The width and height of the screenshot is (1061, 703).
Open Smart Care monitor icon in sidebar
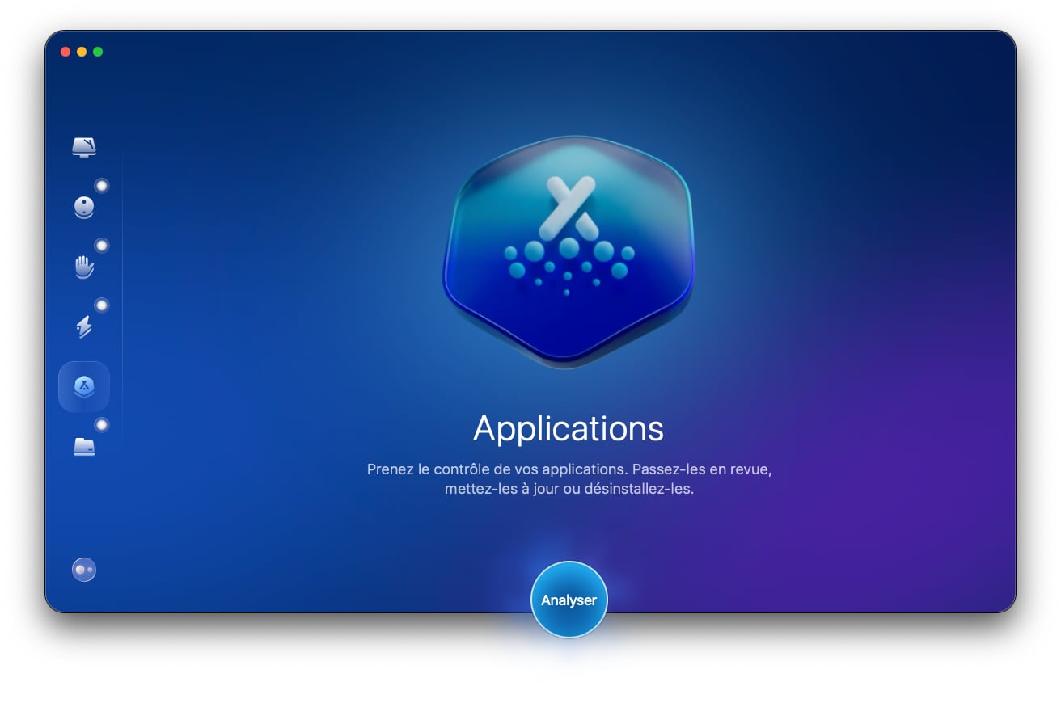coord(84,147)
